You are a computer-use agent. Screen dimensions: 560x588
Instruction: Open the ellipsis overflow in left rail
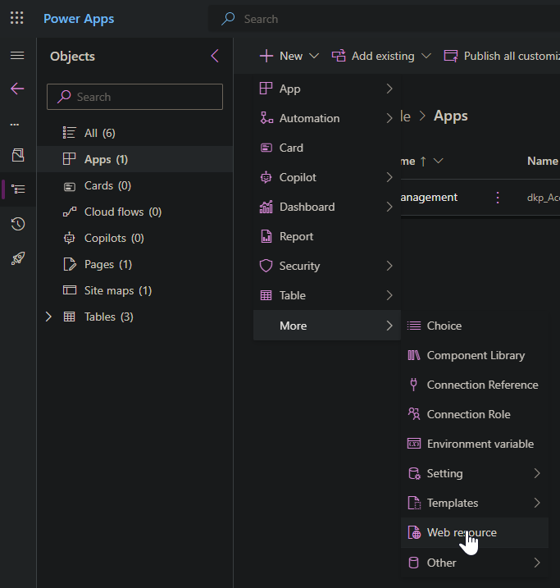point(15,124)
